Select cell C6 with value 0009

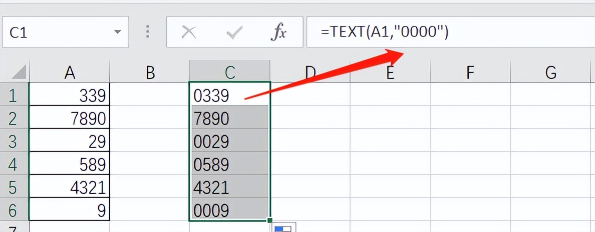(230, 210)
